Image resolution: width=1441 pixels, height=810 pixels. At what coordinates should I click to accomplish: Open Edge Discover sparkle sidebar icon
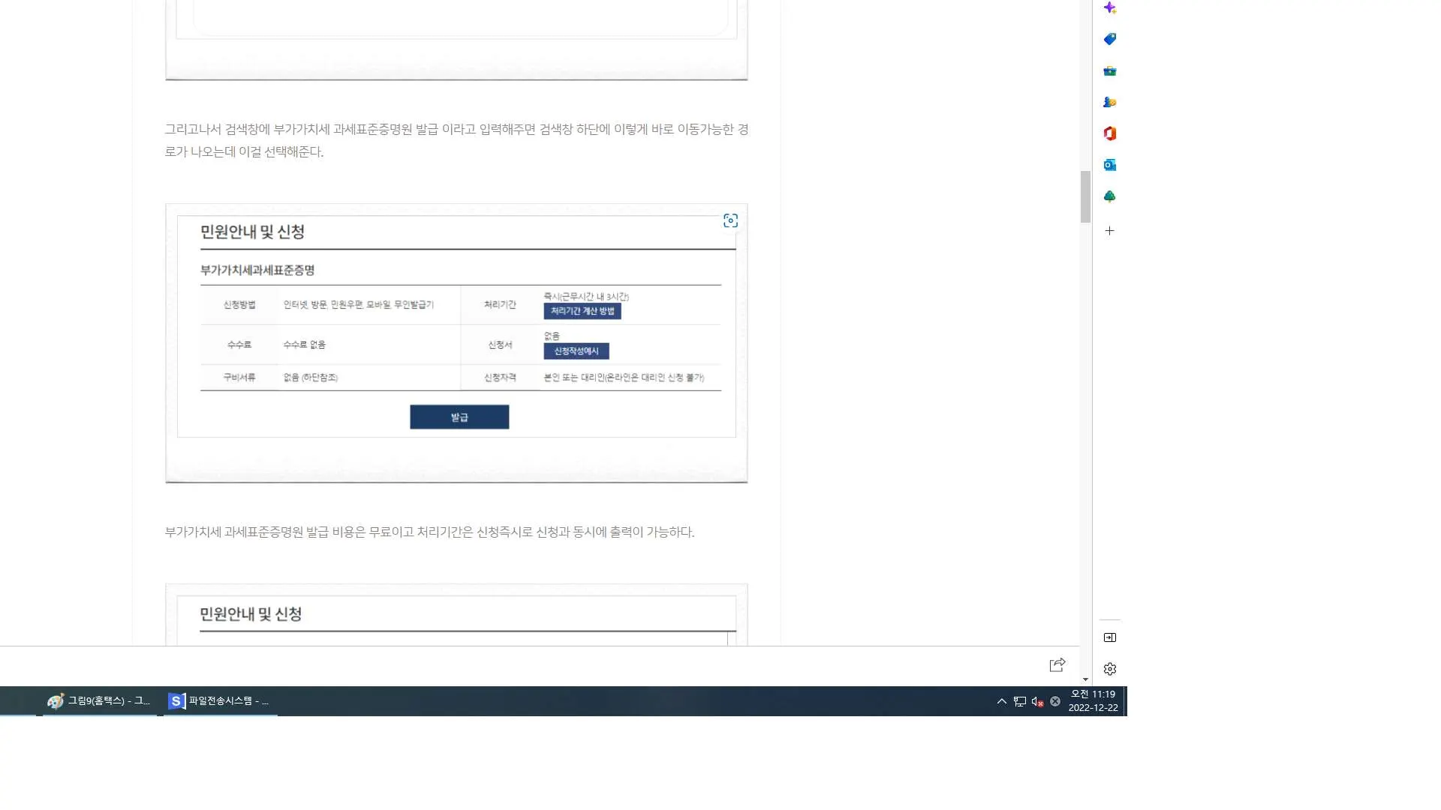click(x=1110, y=8)
